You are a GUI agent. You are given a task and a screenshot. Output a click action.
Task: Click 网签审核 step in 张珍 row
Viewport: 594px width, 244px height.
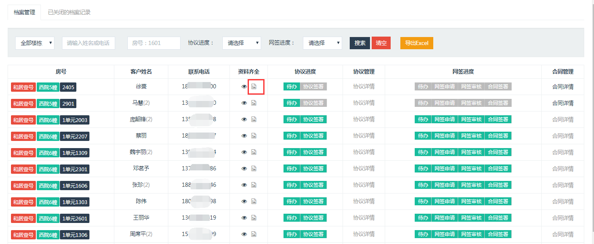click(x=471, y=185)
